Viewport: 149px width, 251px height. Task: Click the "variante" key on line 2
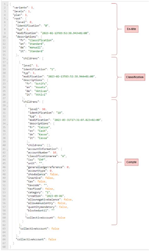21,8
